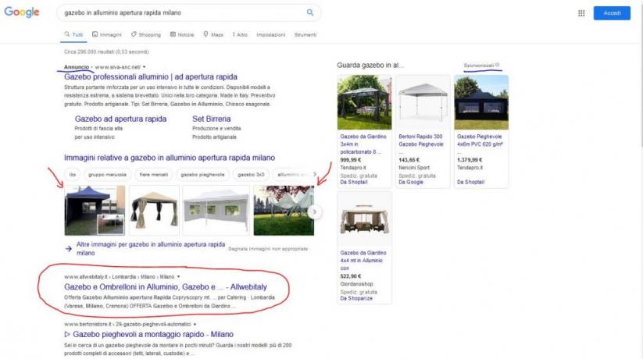This screenshot has width=643, height=359.
Task: Click the Da Google link
Action: click(411, 182)
